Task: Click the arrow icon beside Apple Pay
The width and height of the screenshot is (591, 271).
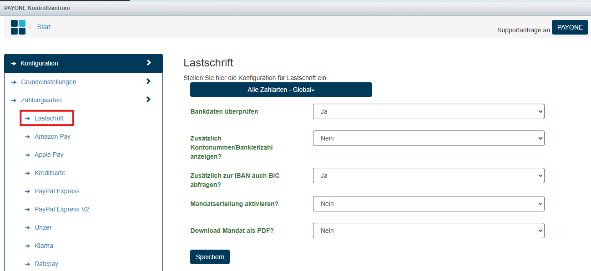Action: click(x=27, y=155)
